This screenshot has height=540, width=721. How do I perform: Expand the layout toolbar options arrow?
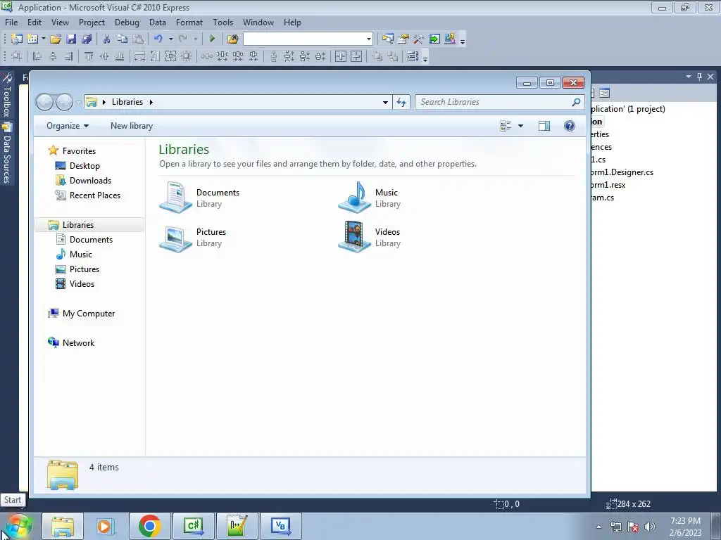pos(425,58)
